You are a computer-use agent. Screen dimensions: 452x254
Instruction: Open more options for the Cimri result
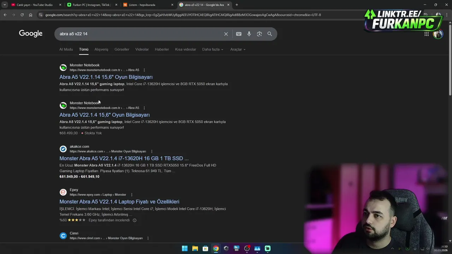(148, 238)
